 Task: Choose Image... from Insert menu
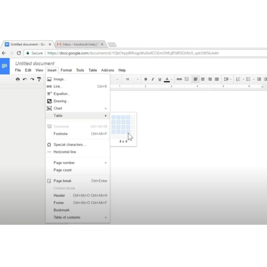click(78, 79)
